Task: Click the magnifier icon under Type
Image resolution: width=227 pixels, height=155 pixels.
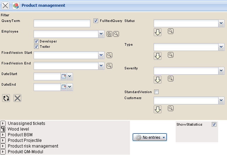Action: tap(171, 55)
